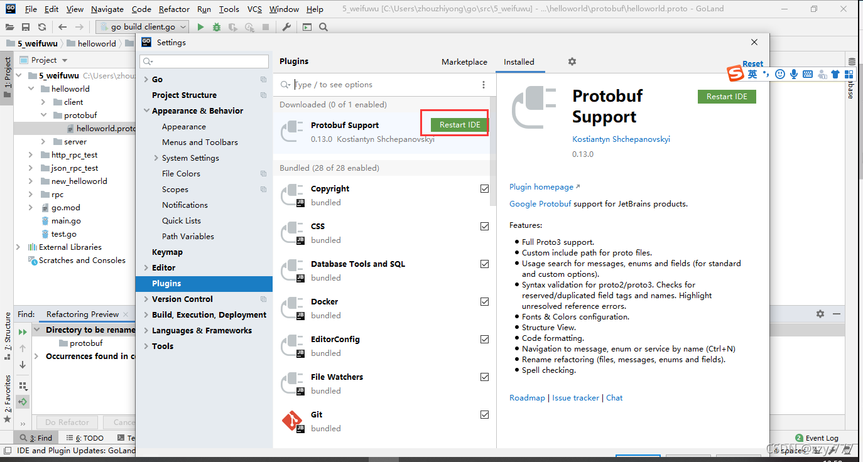Expand http_rpc_test folder in project tree
This screenshot has width=863, height=462.
tap(31, 155)
